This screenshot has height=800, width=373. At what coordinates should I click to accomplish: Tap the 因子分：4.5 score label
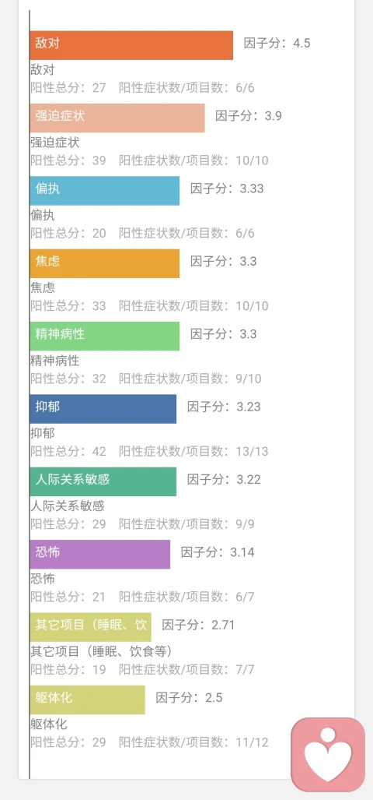pos(277,43)
